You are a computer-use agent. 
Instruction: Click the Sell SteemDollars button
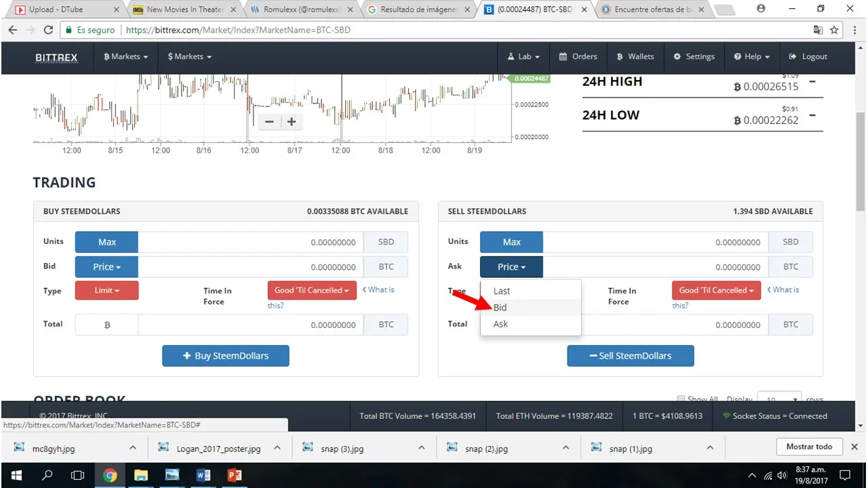pos(631,356)
